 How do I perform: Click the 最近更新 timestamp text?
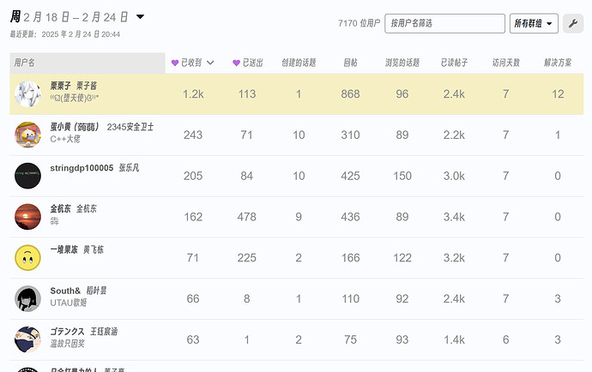click(65, 34)
